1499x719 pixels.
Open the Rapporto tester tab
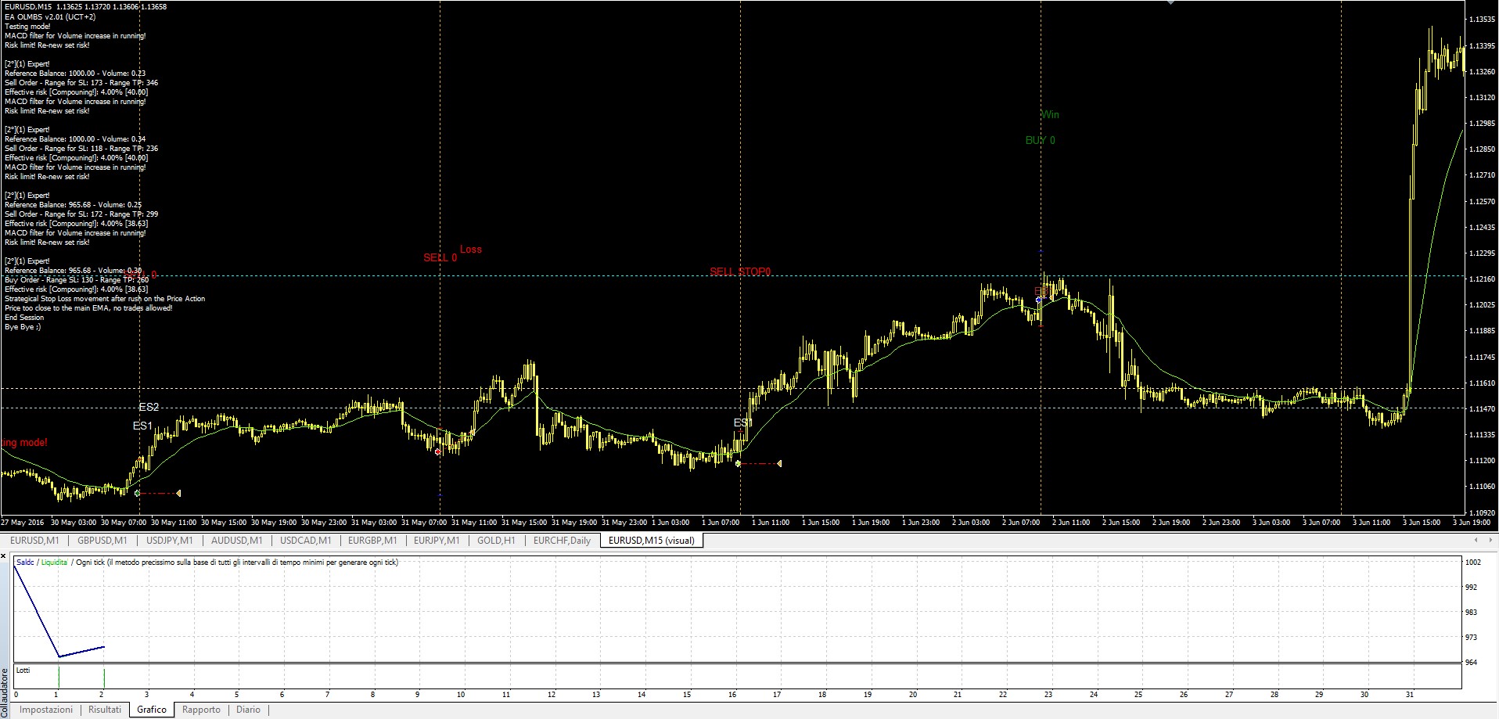(x=201, y=710)
